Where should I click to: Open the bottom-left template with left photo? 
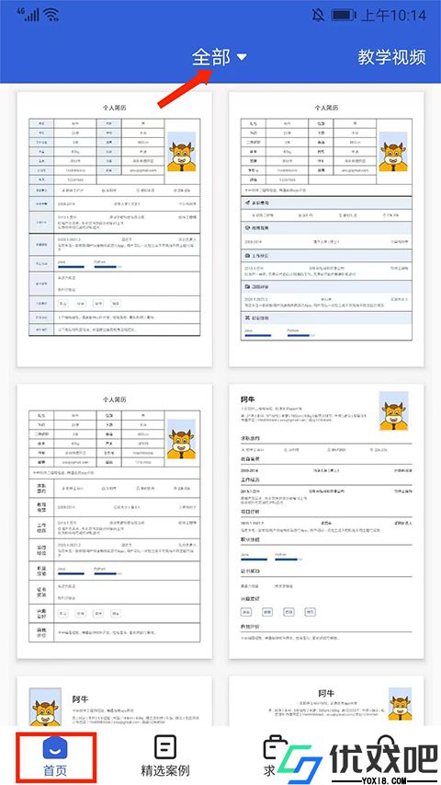pyautogui.click(x=115, y=701)
